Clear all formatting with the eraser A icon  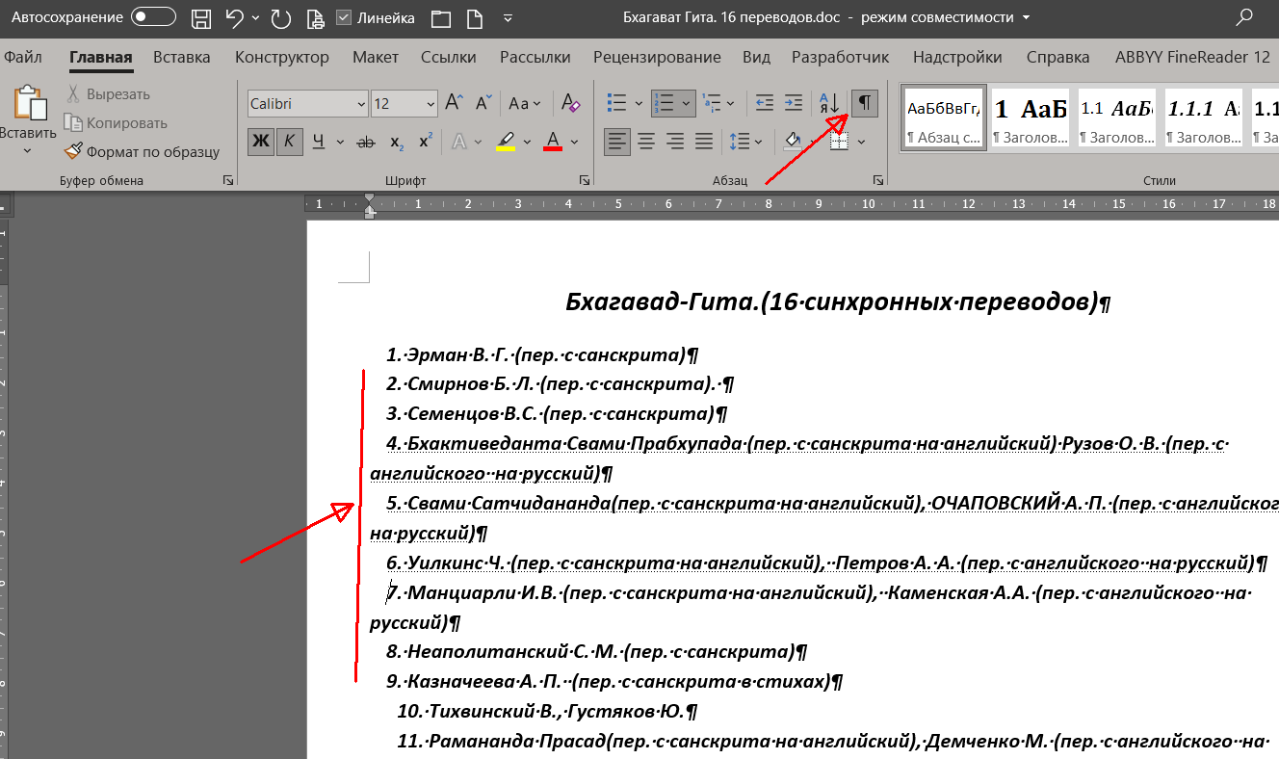coord(570,103)
